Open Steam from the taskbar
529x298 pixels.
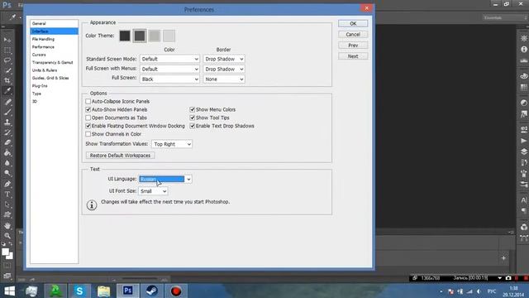[151, 291]
